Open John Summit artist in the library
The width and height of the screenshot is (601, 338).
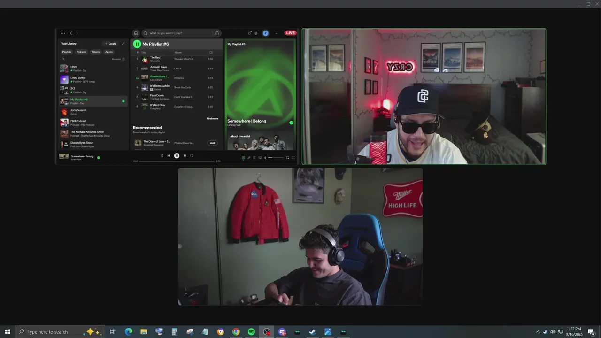coord(93,112)
